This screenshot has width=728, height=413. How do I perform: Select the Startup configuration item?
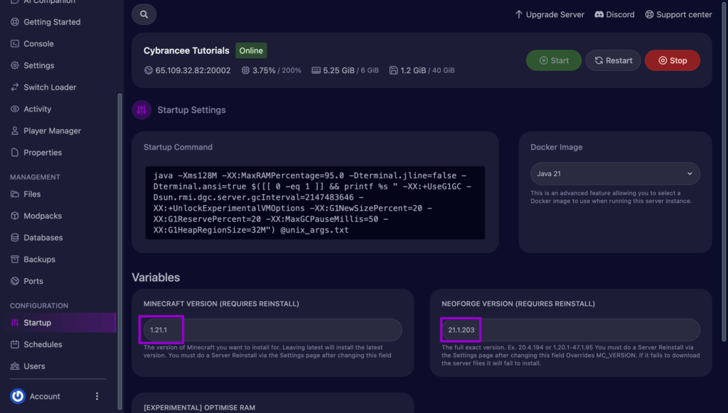click(60, 323)
